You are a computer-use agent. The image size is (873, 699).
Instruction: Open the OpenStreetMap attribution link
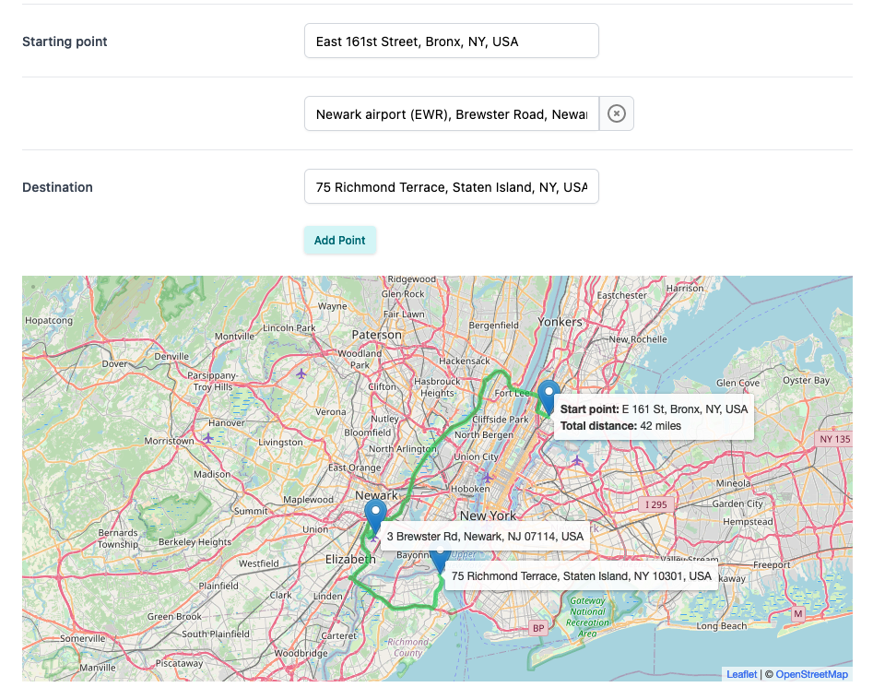pos(811,674)
